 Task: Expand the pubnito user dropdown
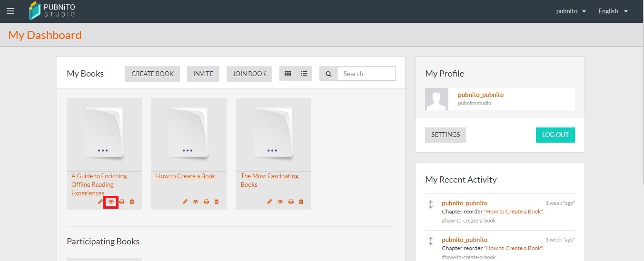click(x=571, y=11)
